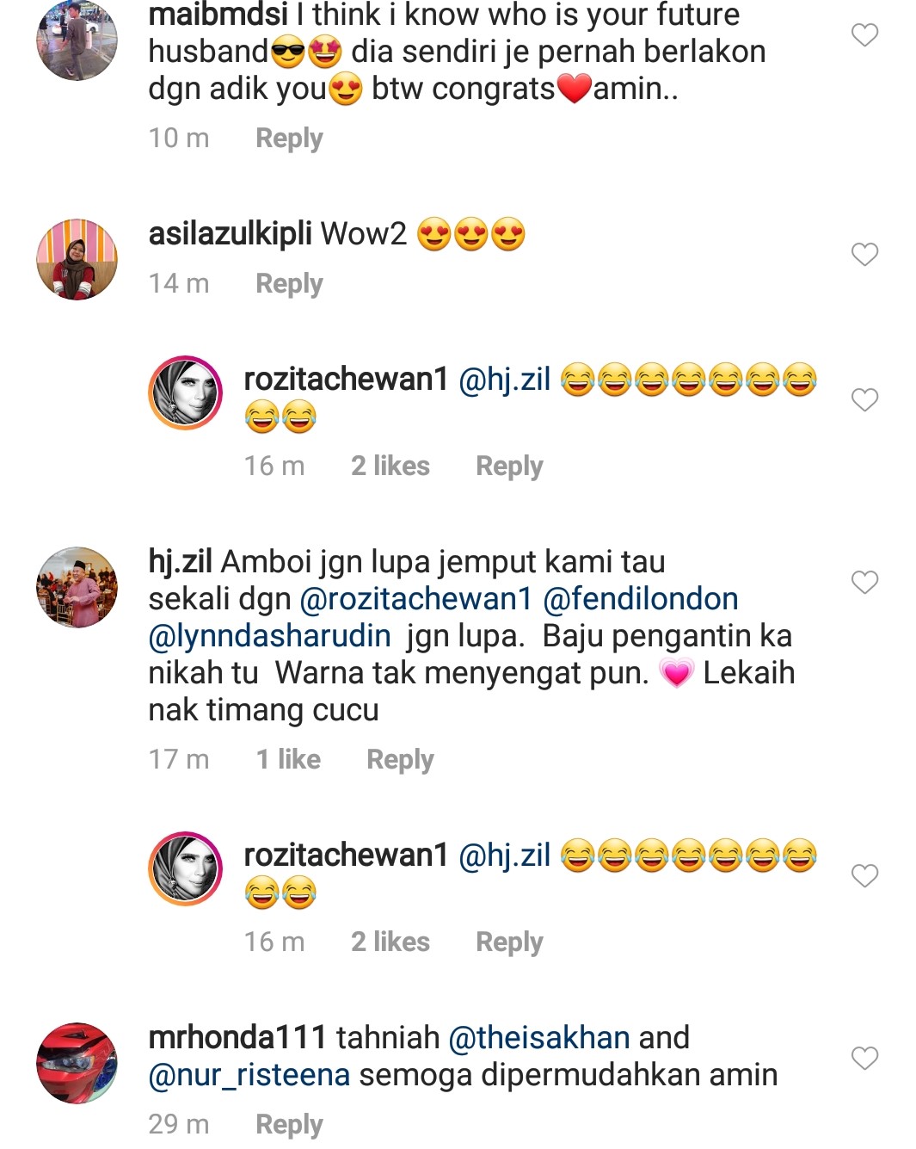916x1149 pixels.
Task: Open the @theisakhan mention
Action: click(539, 1038)
